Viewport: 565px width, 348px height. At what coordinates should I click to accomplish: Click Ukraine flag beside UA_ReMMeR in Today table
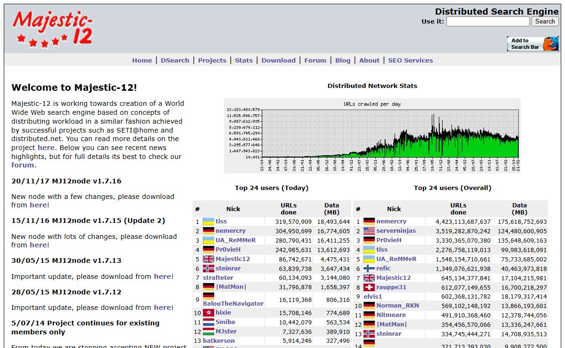(x=209, y=240)
